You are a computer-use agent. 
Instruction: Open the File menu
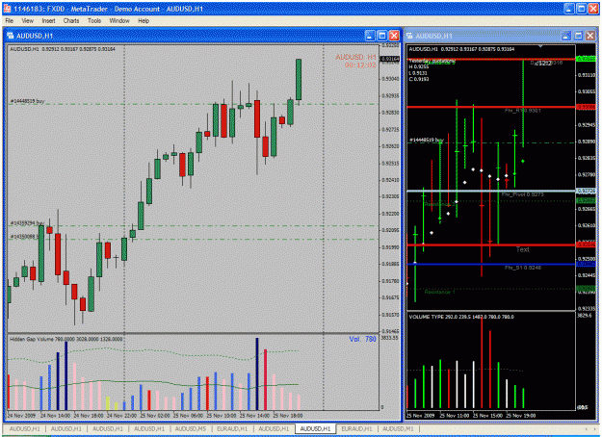click(x=10, y=21)
